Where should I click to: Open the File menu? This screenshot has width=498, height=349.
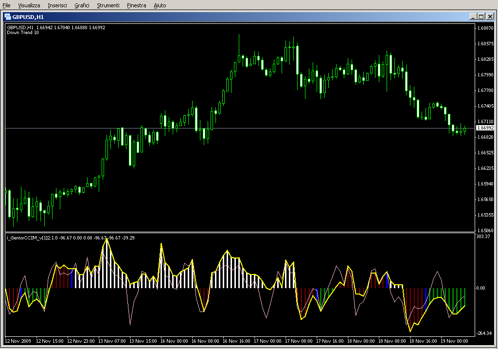(x=6, y=5)
